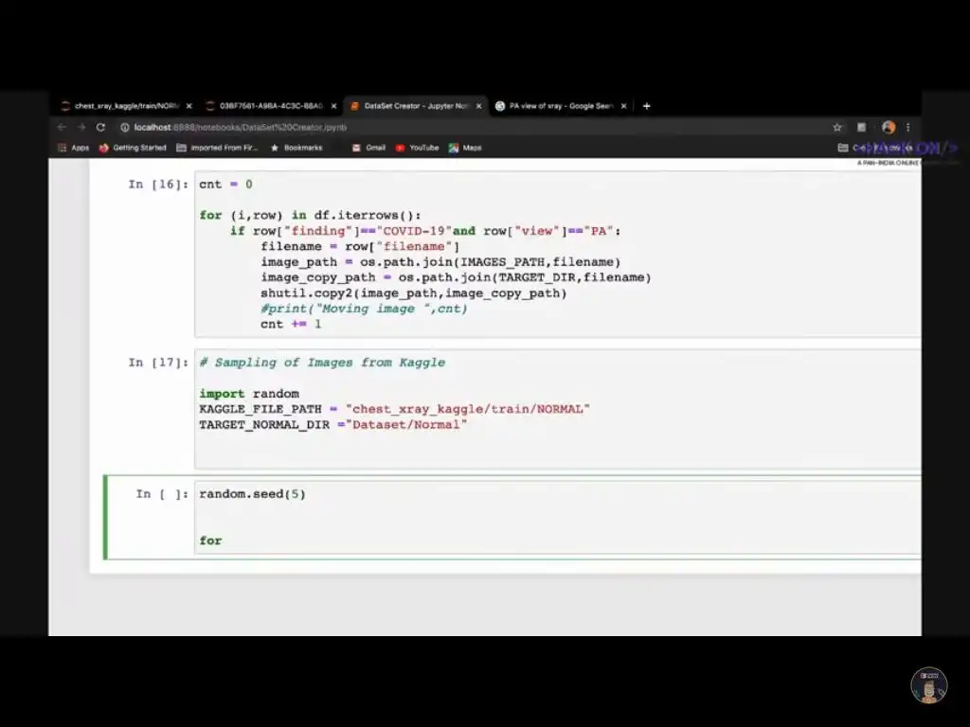Open the Bookmarks star folder

[x=296, y=148]
